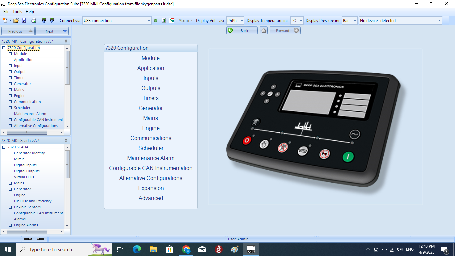Click the configuration tree vertical scrollbar down arrow

coord(67,126)
